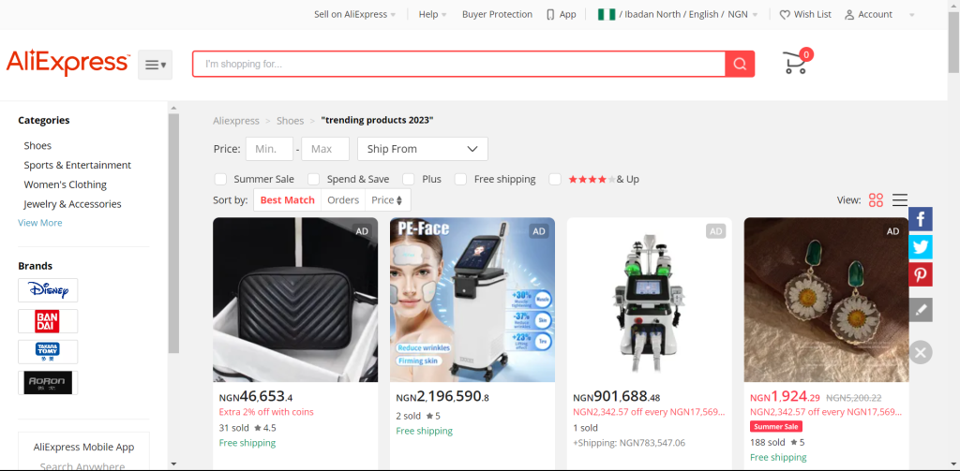
Task: Select the Takara Tomy brand logo
Action: (x=48, y=352)
